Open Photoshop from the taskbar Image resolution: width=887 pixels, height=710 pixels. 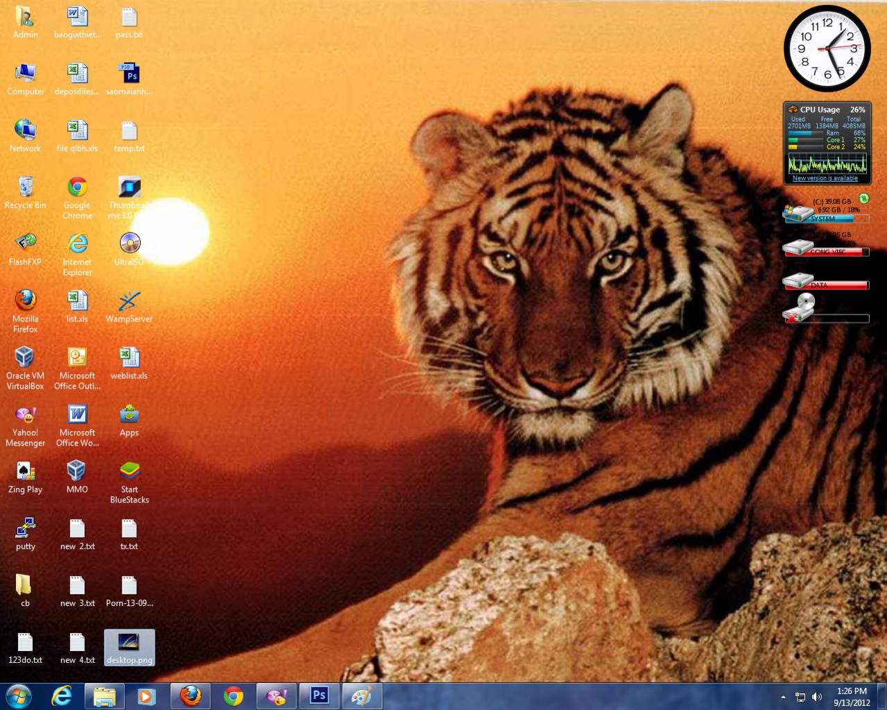pyautogui.click(x=318, y=695)
